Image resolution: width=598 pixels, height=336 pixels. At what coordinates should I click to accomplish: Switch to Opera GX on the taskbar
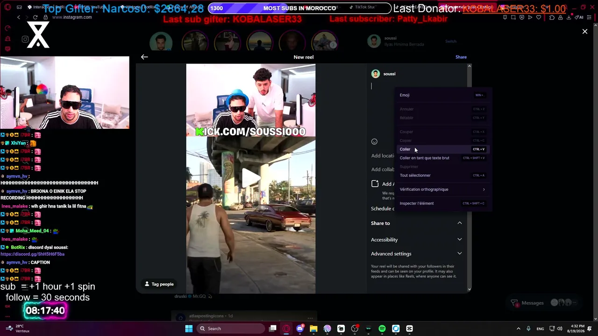286,329
